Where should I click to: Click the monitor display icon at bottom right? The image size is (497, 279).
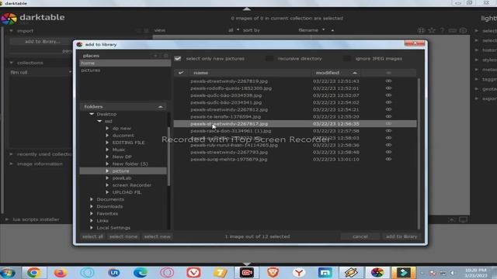(x=463, y=219)
